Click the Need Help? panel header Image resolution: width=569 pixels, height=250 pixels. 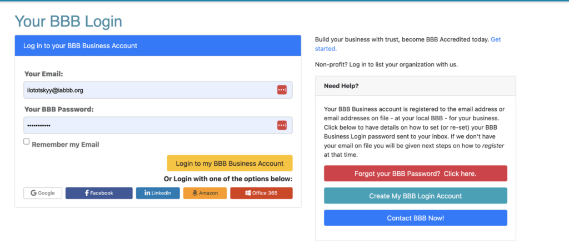coord(416,86)
